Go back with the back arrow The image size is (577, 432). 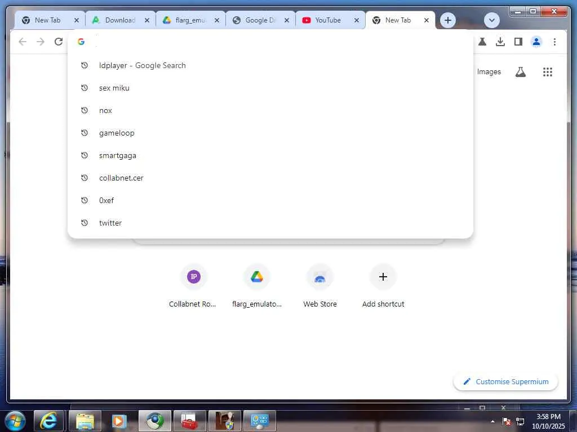[x=23, y=42]
